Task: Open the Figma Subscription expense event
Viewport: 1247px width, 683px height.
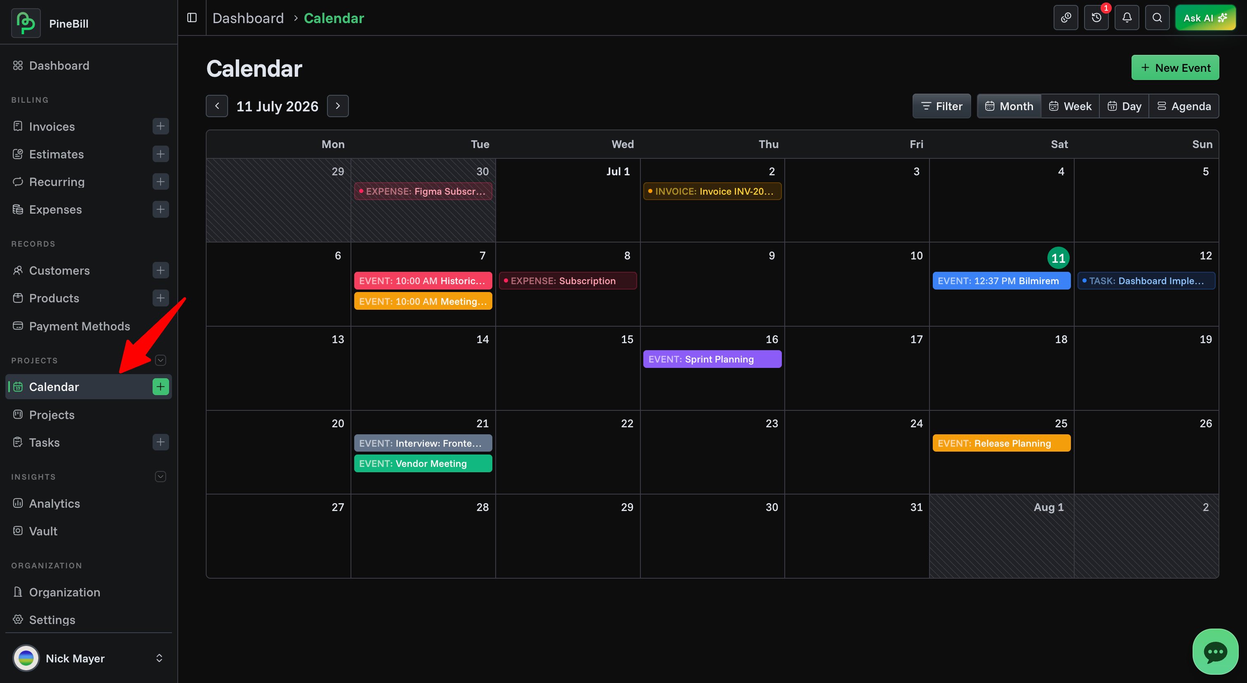Action: click(423, 191)
